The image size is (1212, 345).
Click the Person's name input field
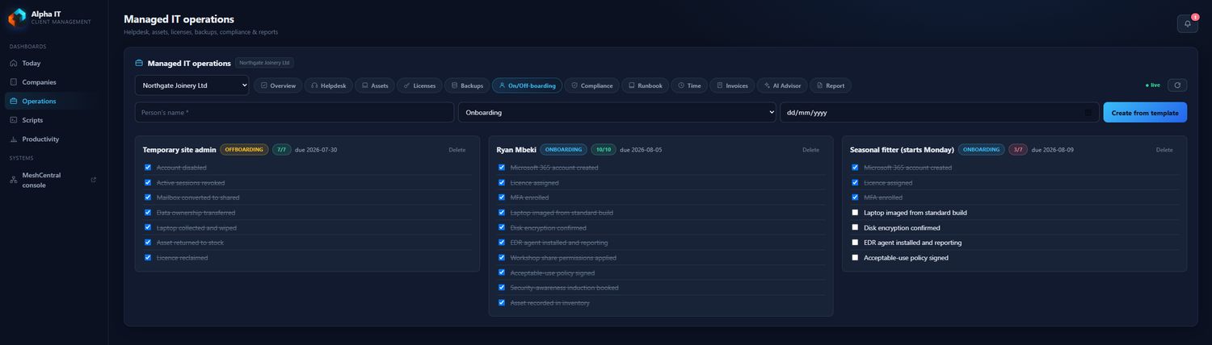click(294, 112)
